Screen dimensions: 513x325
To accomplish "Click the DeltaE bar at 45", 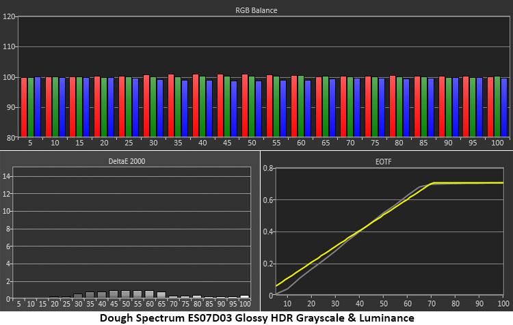I will 114,294.
